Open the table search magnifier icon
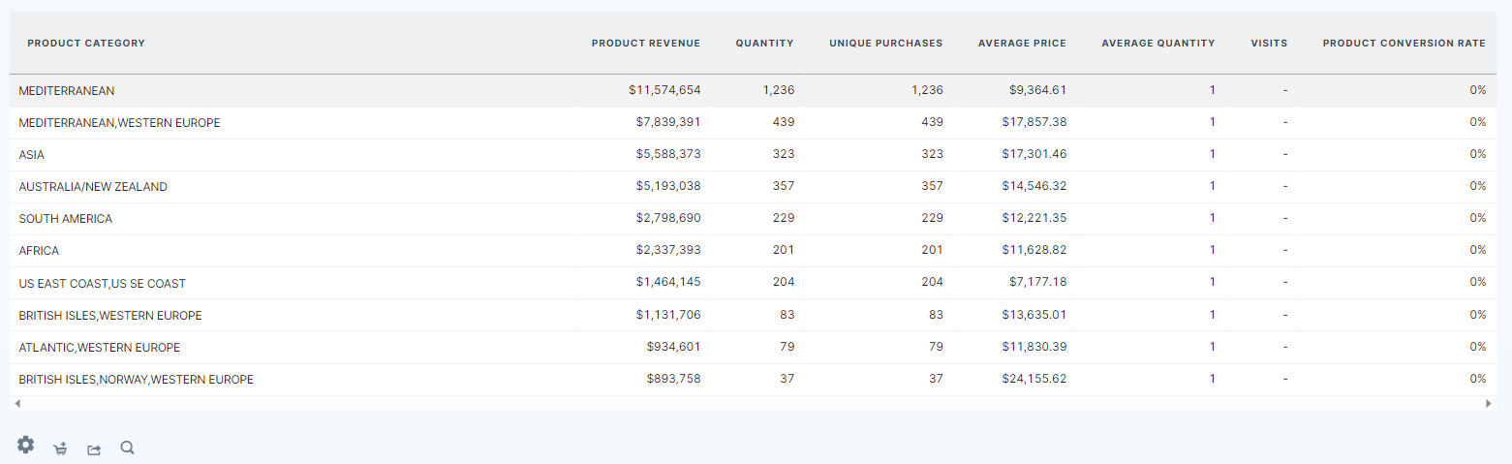 127,448
